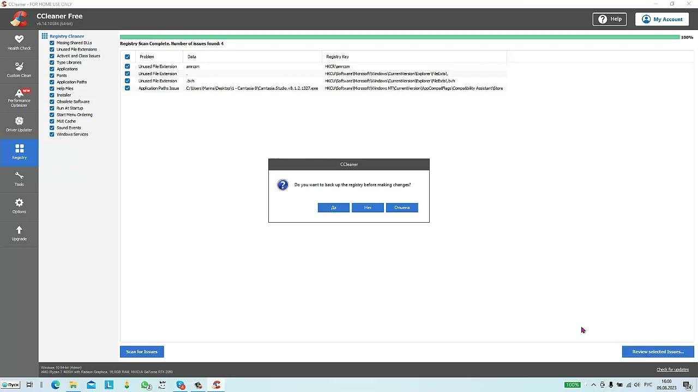
Task: Open Options gear in sidebar
Action: pyautogui.click(x=19, y=206)
